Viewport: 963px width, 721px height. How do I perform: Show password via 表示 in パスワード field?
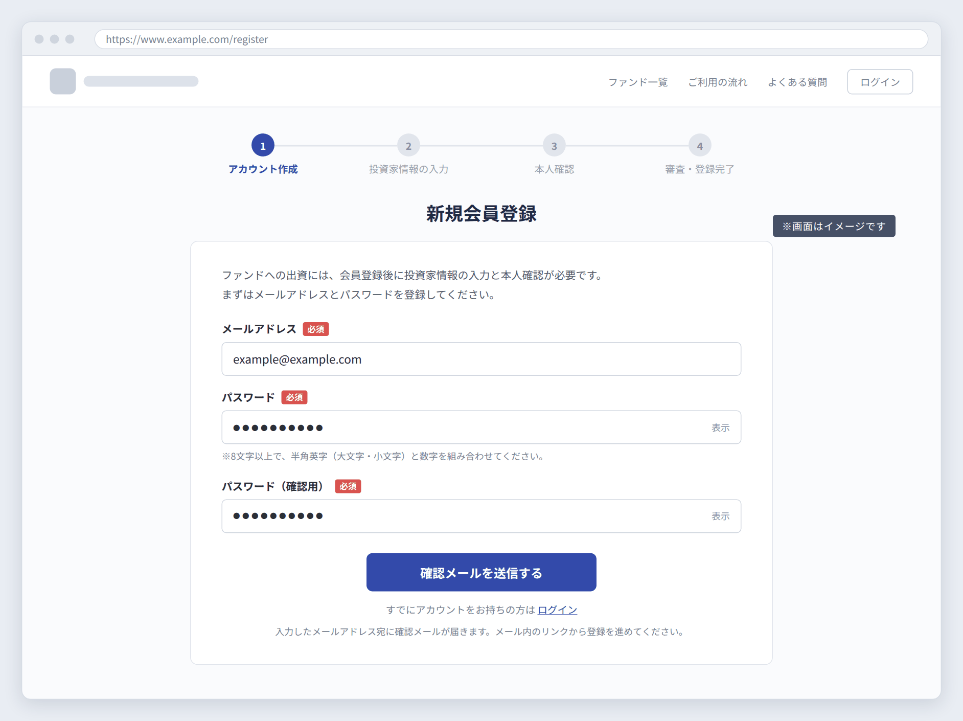(x=721, y=427)
